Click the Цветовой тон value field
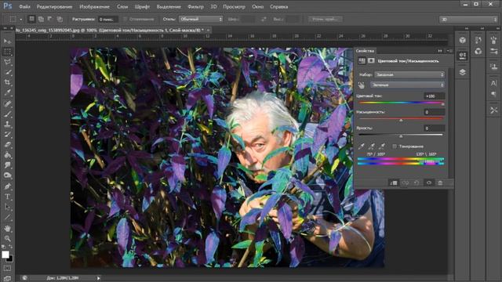502x282 pixels. (x=435, y=96)
